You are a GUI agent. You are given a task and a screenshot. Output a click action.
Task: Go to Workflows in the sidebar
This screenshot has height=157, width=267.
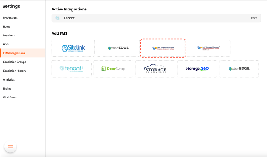(10, 97)
